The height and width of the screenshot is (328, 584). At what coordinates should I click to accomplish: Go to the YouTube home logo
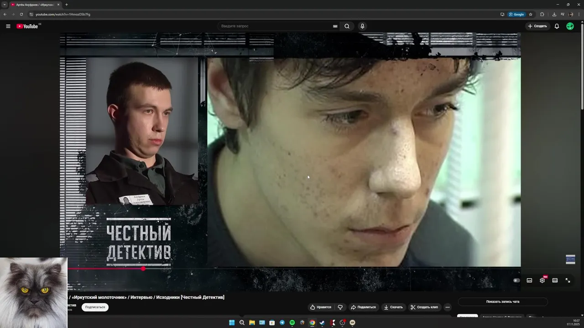[x=27, y=26]
